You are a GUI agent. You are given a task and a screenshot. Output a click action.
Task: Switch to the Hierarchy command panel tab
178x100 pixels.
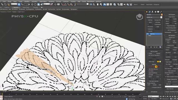tap(152, 12)
